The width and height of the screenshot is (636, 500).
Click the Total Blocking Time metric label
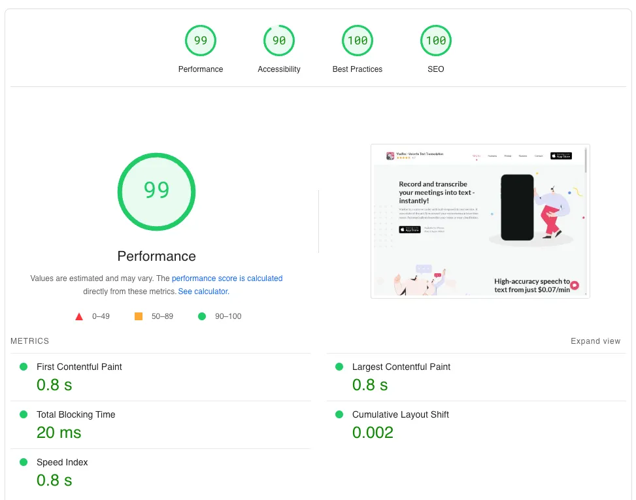tap(76, 414)
